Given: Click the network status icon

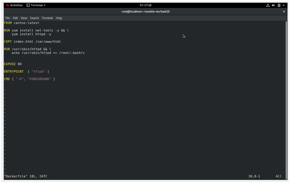Looking at the screenshot, I should point(268,6).
